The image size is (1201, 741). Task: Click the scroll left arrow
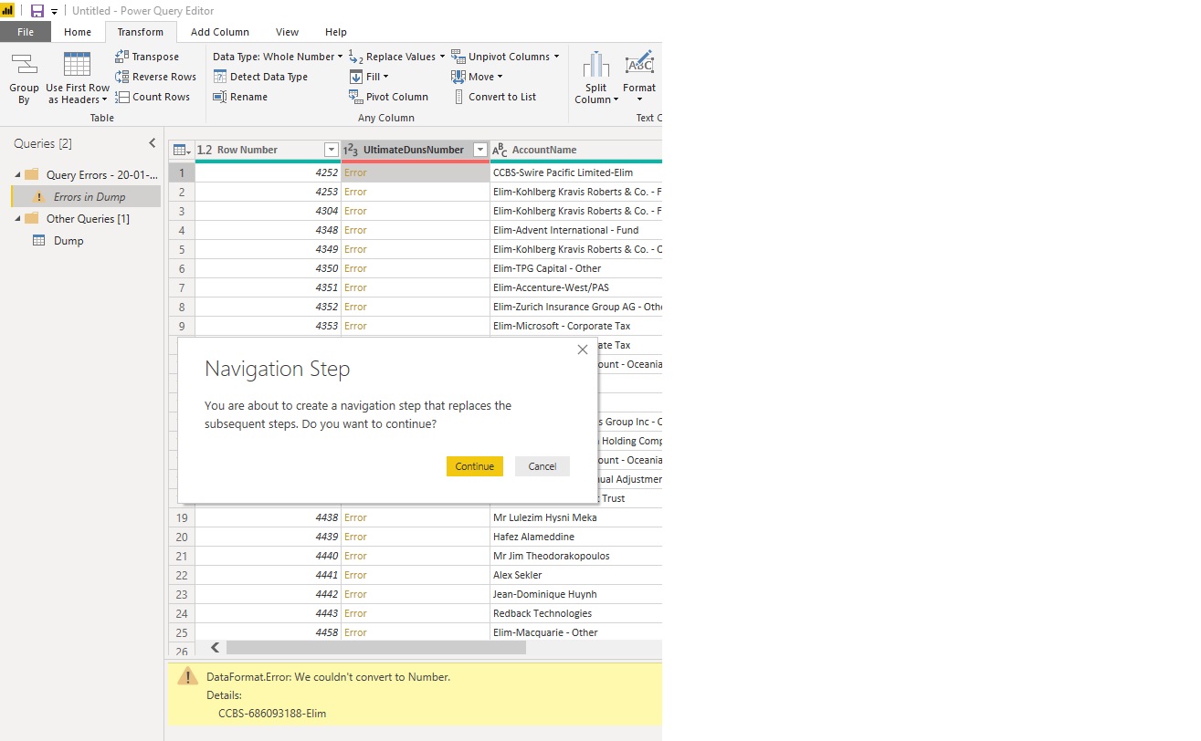[216, 648]
